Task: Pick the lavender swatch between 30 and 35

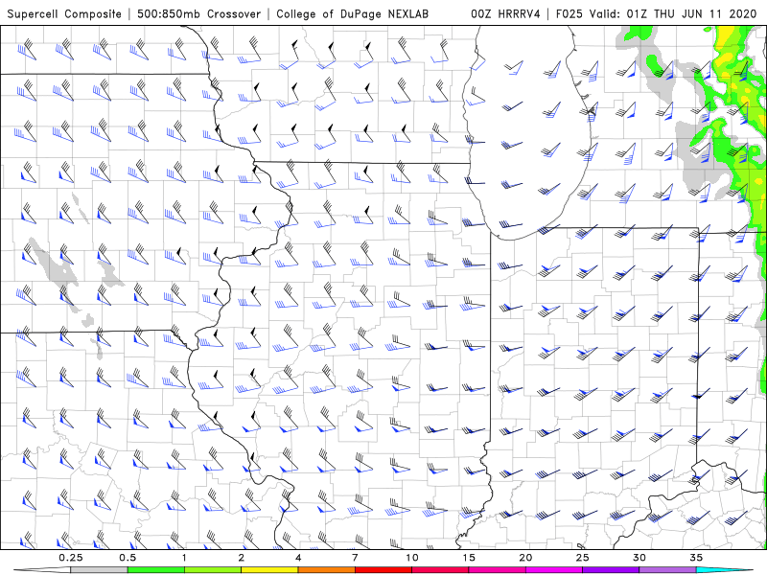Action: [x=667, y=570]
